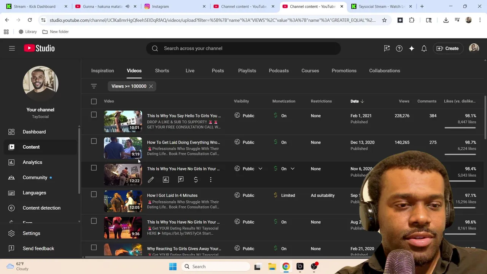Open the YouTube Studio hamburger menu
Image resolution: width=487 pixels, height=274 pixels.
[x=12, y=48]
